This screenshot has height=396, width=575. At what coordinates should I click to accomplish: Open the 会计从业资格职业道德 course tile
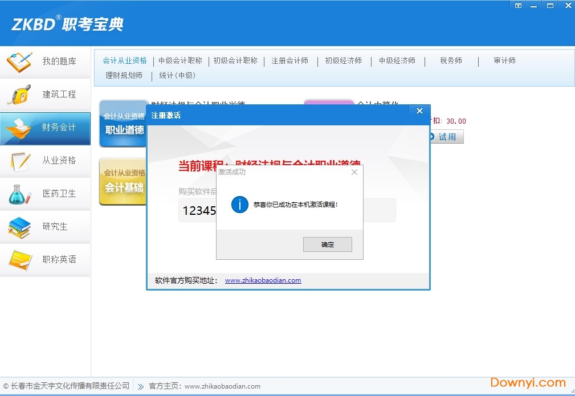(x=123, y=123)
